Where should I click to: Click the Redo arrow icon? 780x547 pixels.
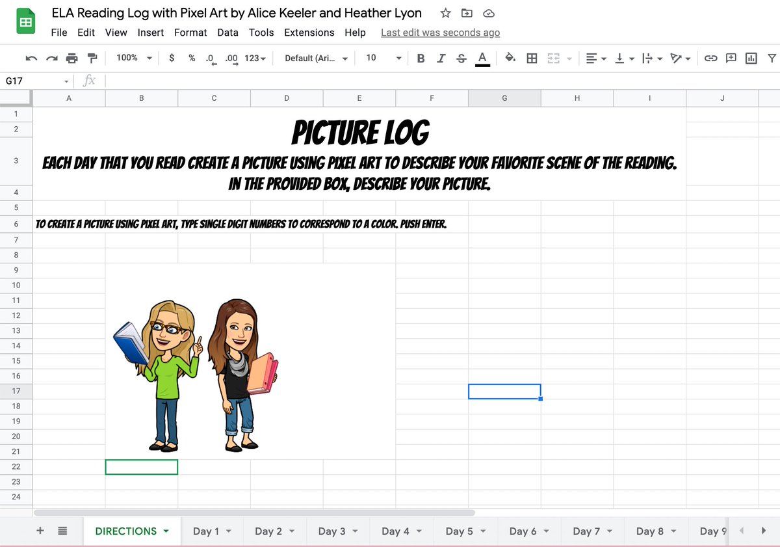click(51, 59)
